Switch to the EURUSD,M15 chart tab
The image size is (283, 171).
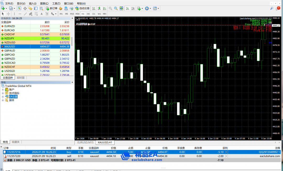[x=85, y=142]
